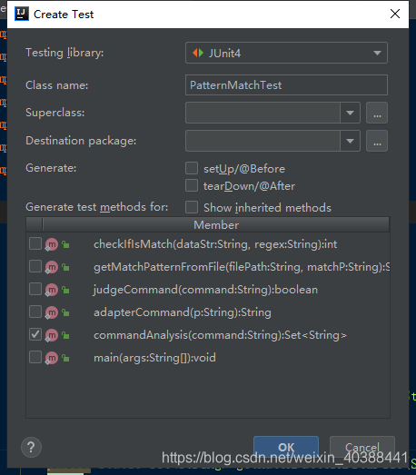Viewport: 416px width, 475px height.
Task: Click into the Superclass combo field
Action: tap(262, 113)
